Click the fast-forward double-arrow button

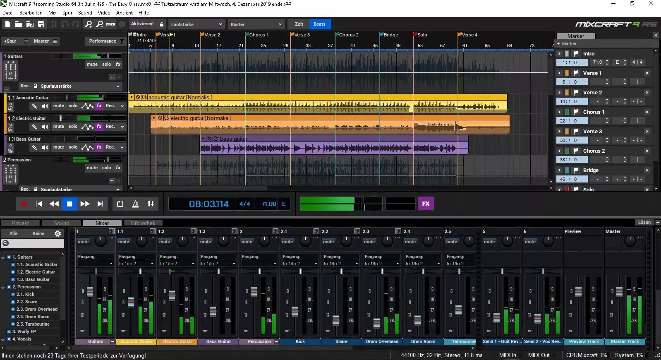[85, 204]
